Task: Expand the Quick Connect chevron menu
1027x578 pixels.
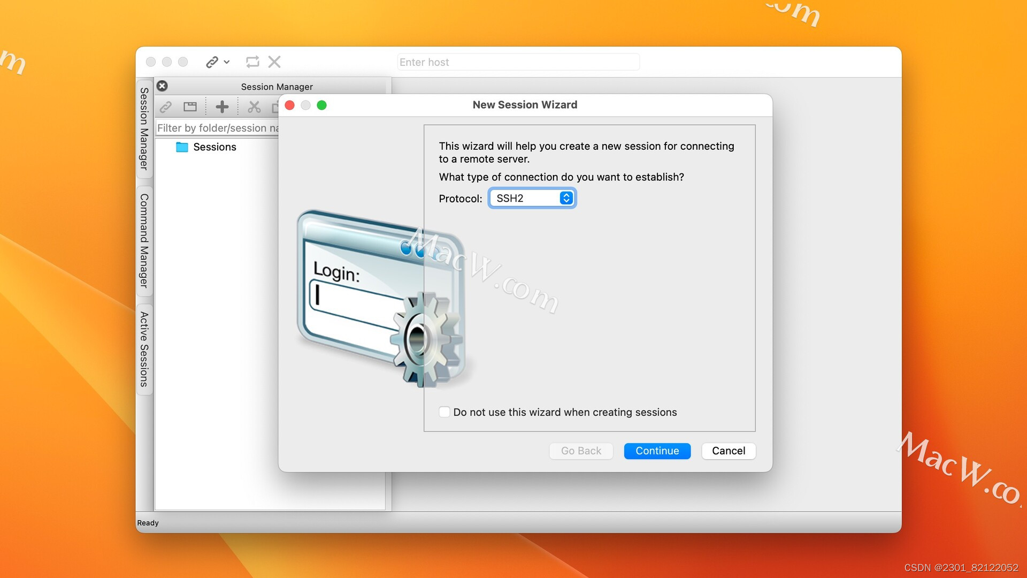Action: pyautogui.click(x=226, y=62)
